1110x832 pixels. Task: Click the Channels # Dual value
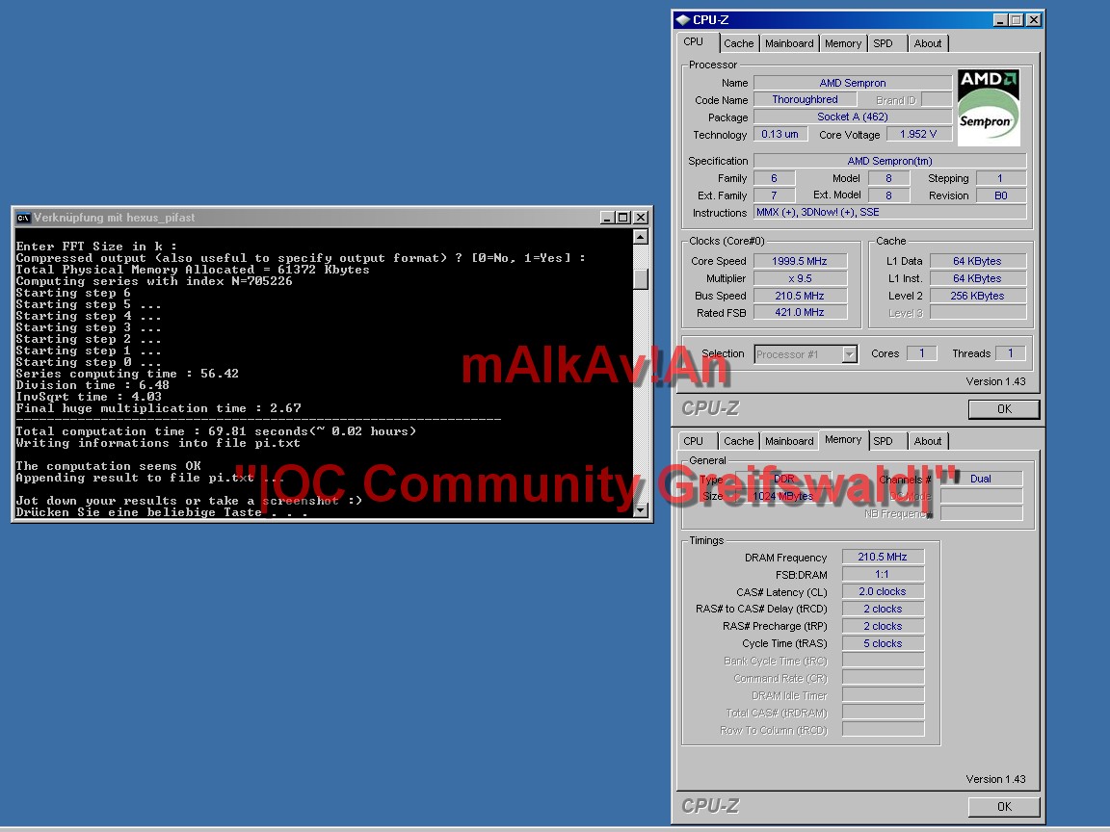[981, 479]
